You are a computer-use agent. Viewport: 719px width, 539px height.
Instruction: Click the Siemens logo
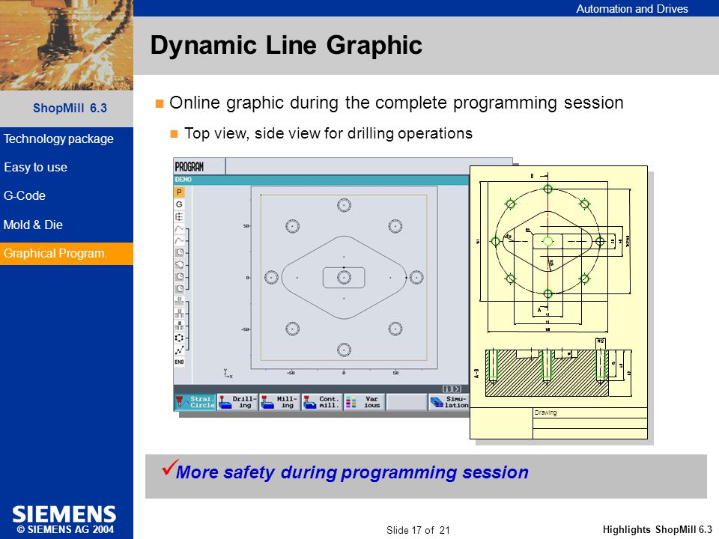tap(64, 515)
